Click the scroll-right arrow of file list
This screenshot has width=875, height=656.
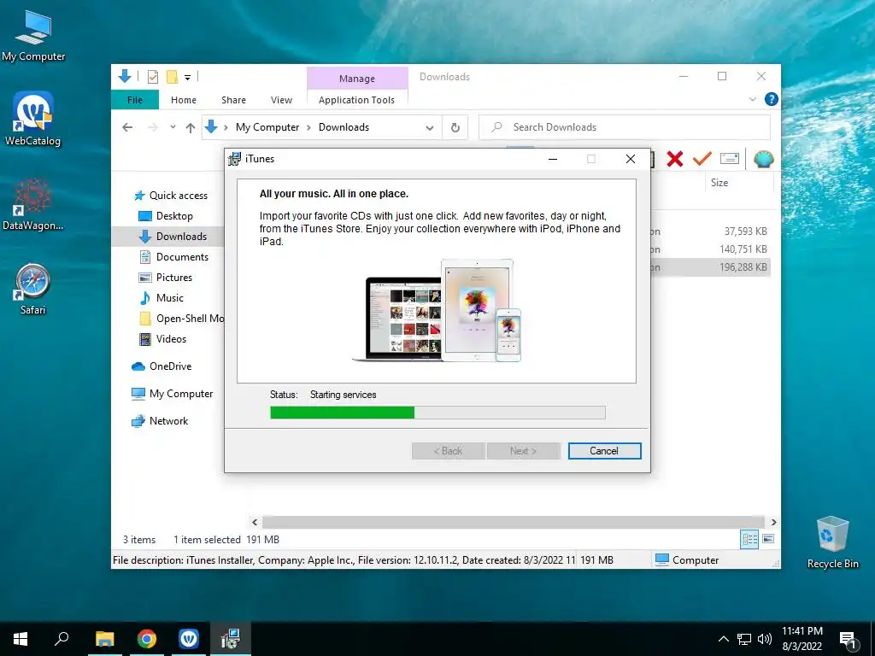coord(773,522)
